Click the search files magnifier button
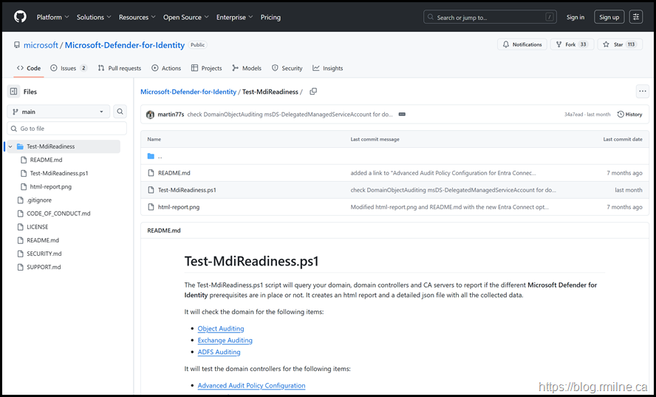 click(120, 112)
